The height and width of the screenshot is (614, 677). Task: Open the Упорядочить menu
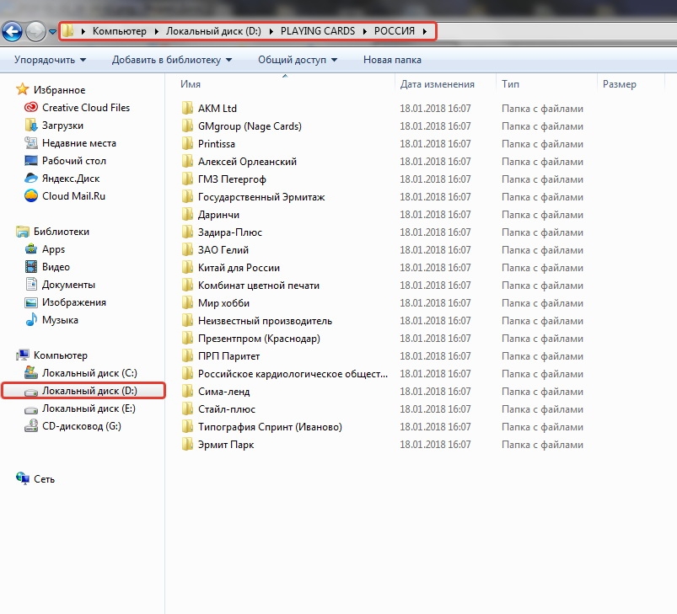point(50,60)
